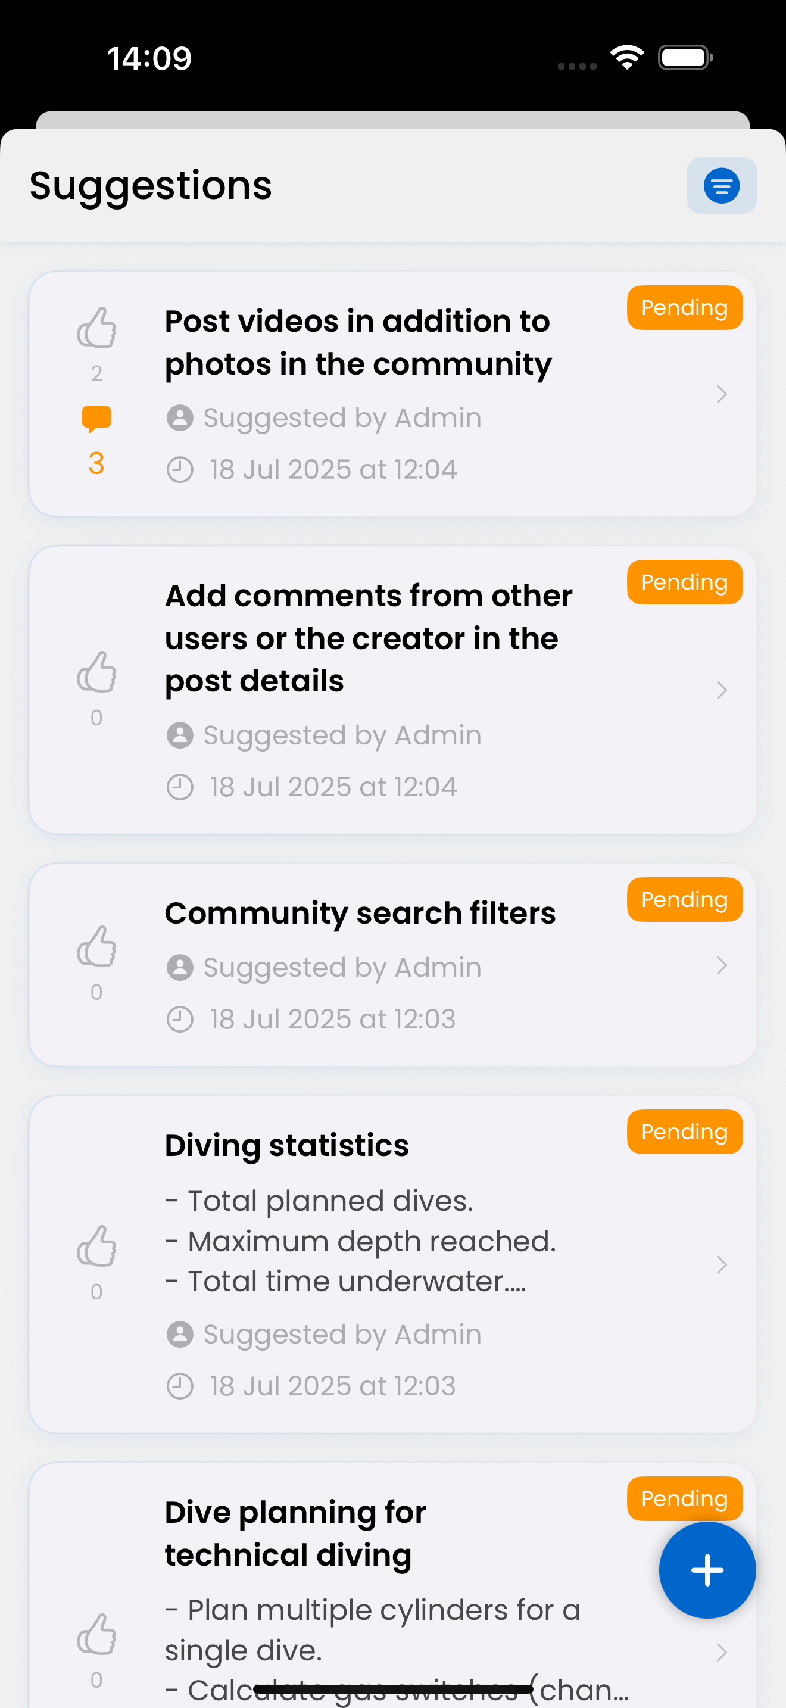
Task: Tap the clock icon on 'Add comments' card
Action: (x=180, y=788)
